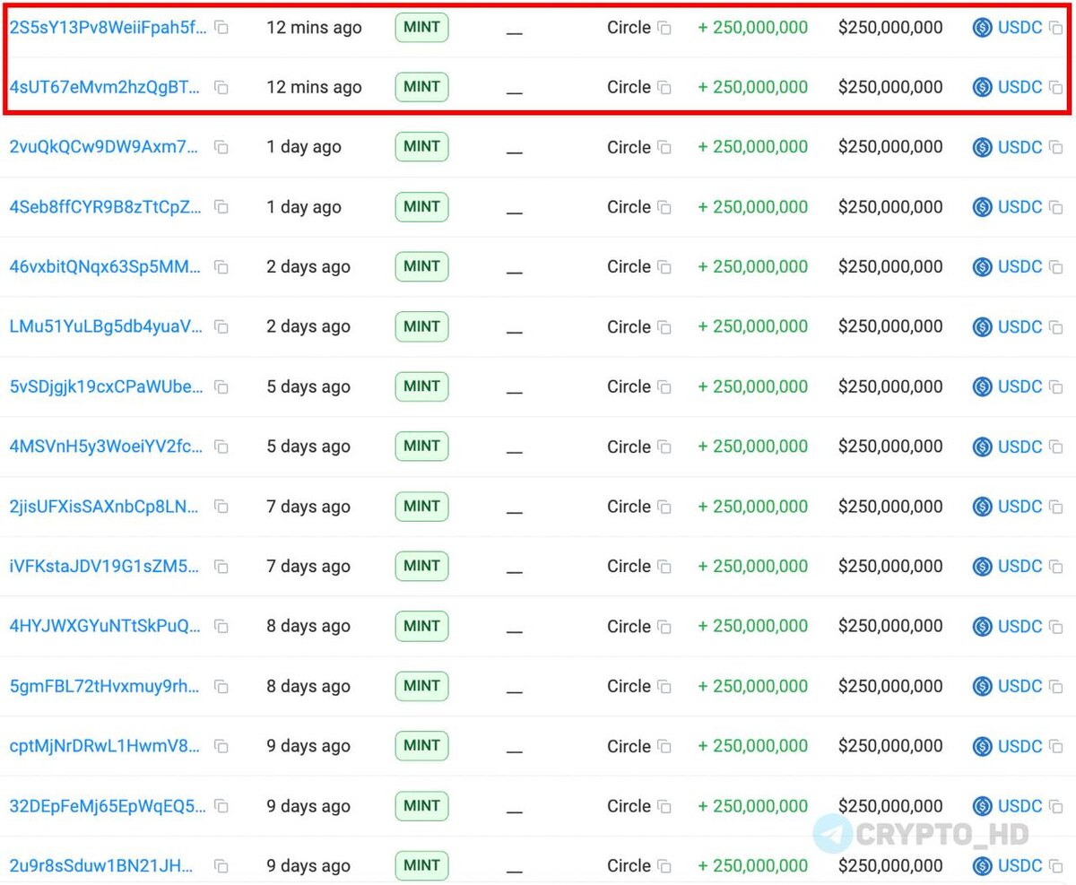This screenshot has height=885, width=1076.
Task: Select "$250,000,000" value in 2u9r8sSduw1B row
Action: point(890,866)
